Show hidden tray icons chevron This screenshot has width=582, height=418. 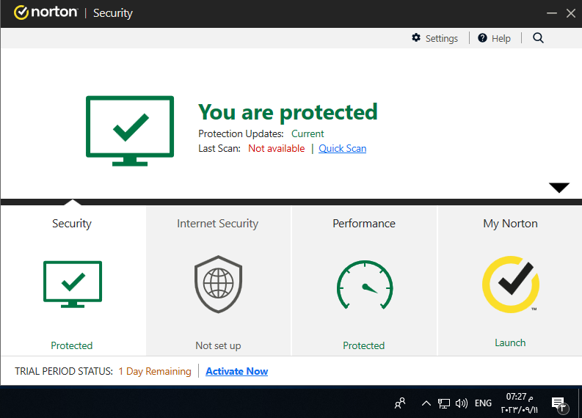point(426,403)
